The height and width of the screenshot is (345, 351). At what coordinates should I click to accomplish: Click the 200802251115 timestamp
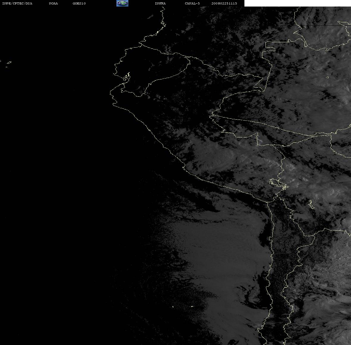coord(224,3)
